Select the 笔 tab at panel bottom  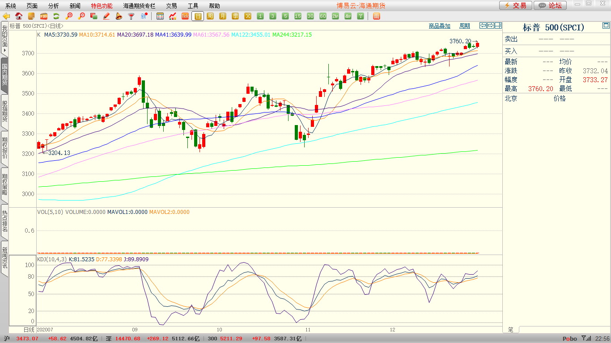511,330
